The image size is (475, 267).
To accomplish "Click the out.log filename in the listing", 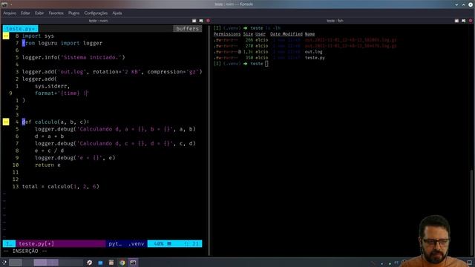I will (x=313, y=52).
